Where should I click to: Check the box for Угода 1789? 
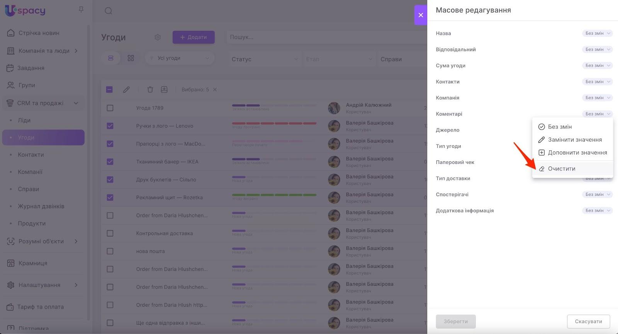(110, 108)
